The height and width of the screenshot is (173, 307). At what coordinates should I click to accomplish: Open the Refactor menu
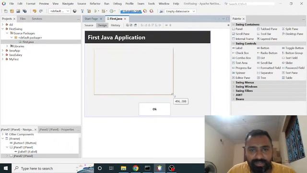95,3
